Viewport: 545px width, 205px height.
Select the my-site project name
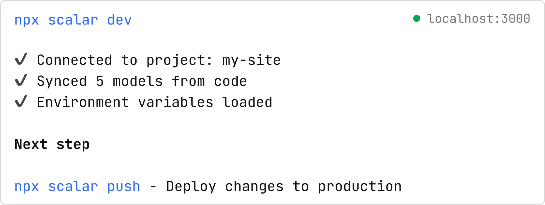tap(251, 60)
